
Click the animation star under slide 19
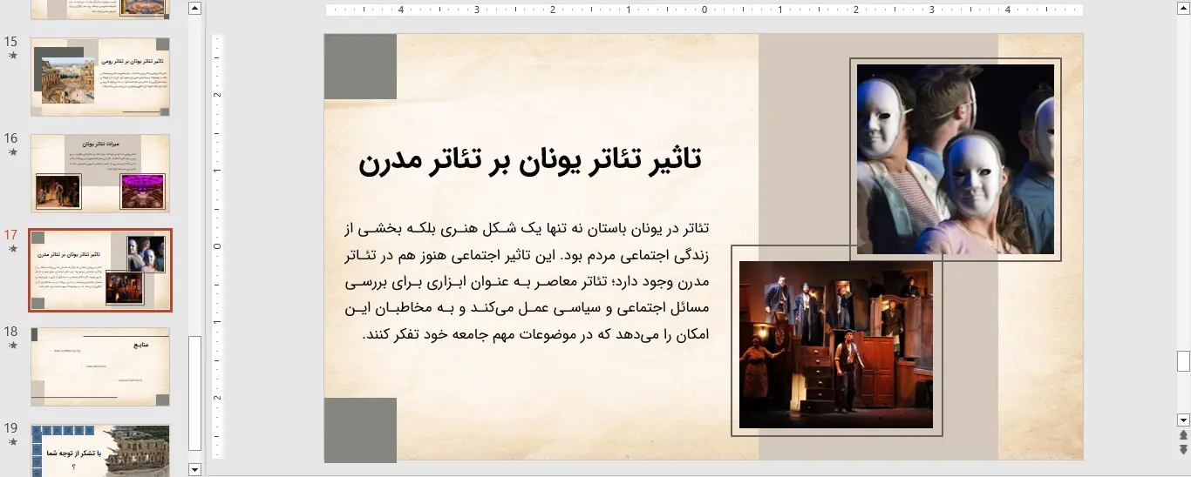coord(12,441)
